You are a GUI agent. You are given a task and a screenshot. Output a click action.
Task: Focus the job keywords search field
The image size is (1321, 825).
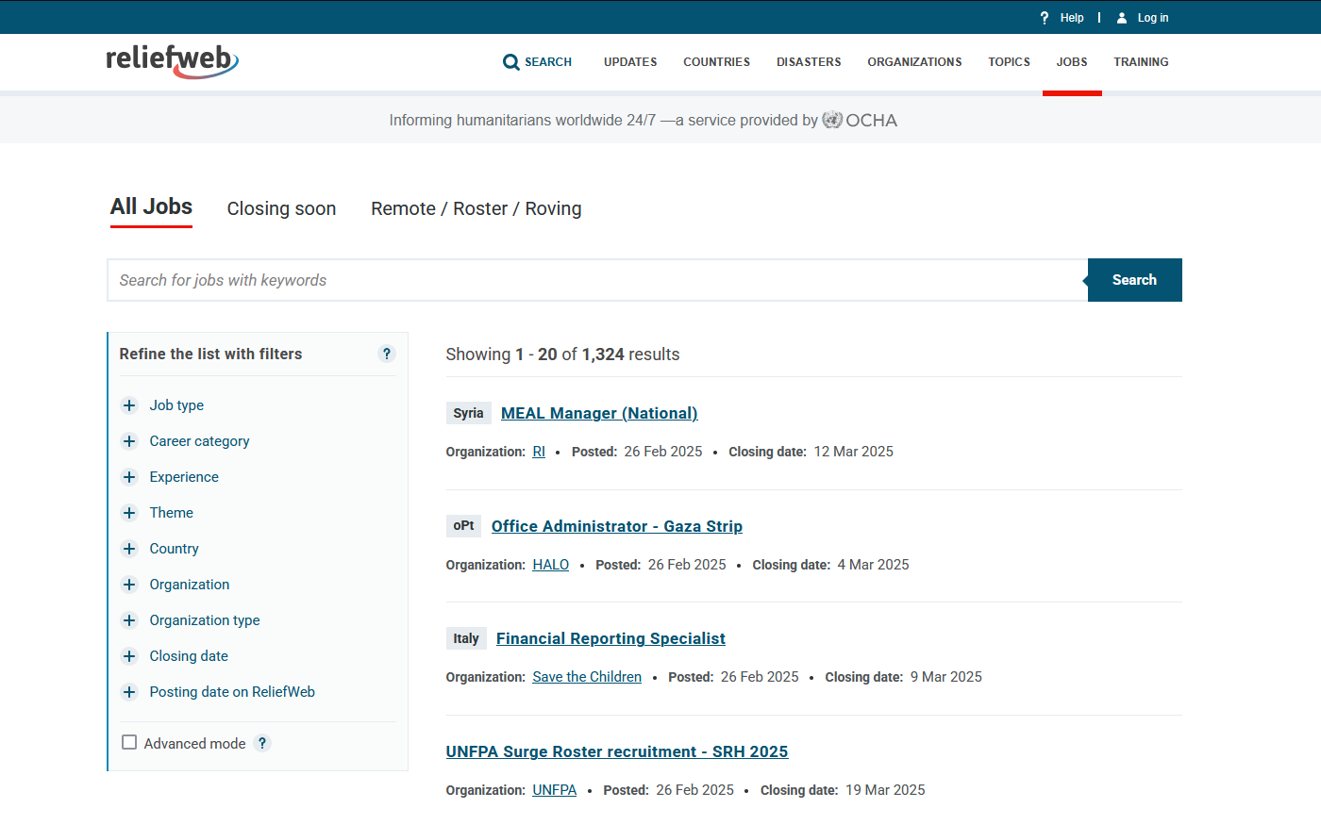(x=597, y=280)
